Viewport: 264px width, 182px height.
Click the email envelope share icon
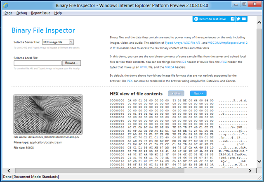click(244, 19)
